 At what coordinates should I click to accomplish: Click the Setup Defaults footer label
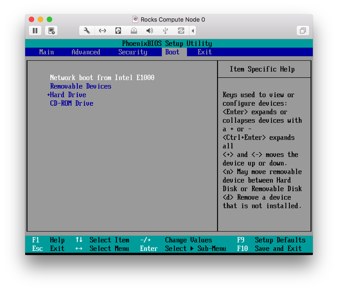click(x=280, y=240)
